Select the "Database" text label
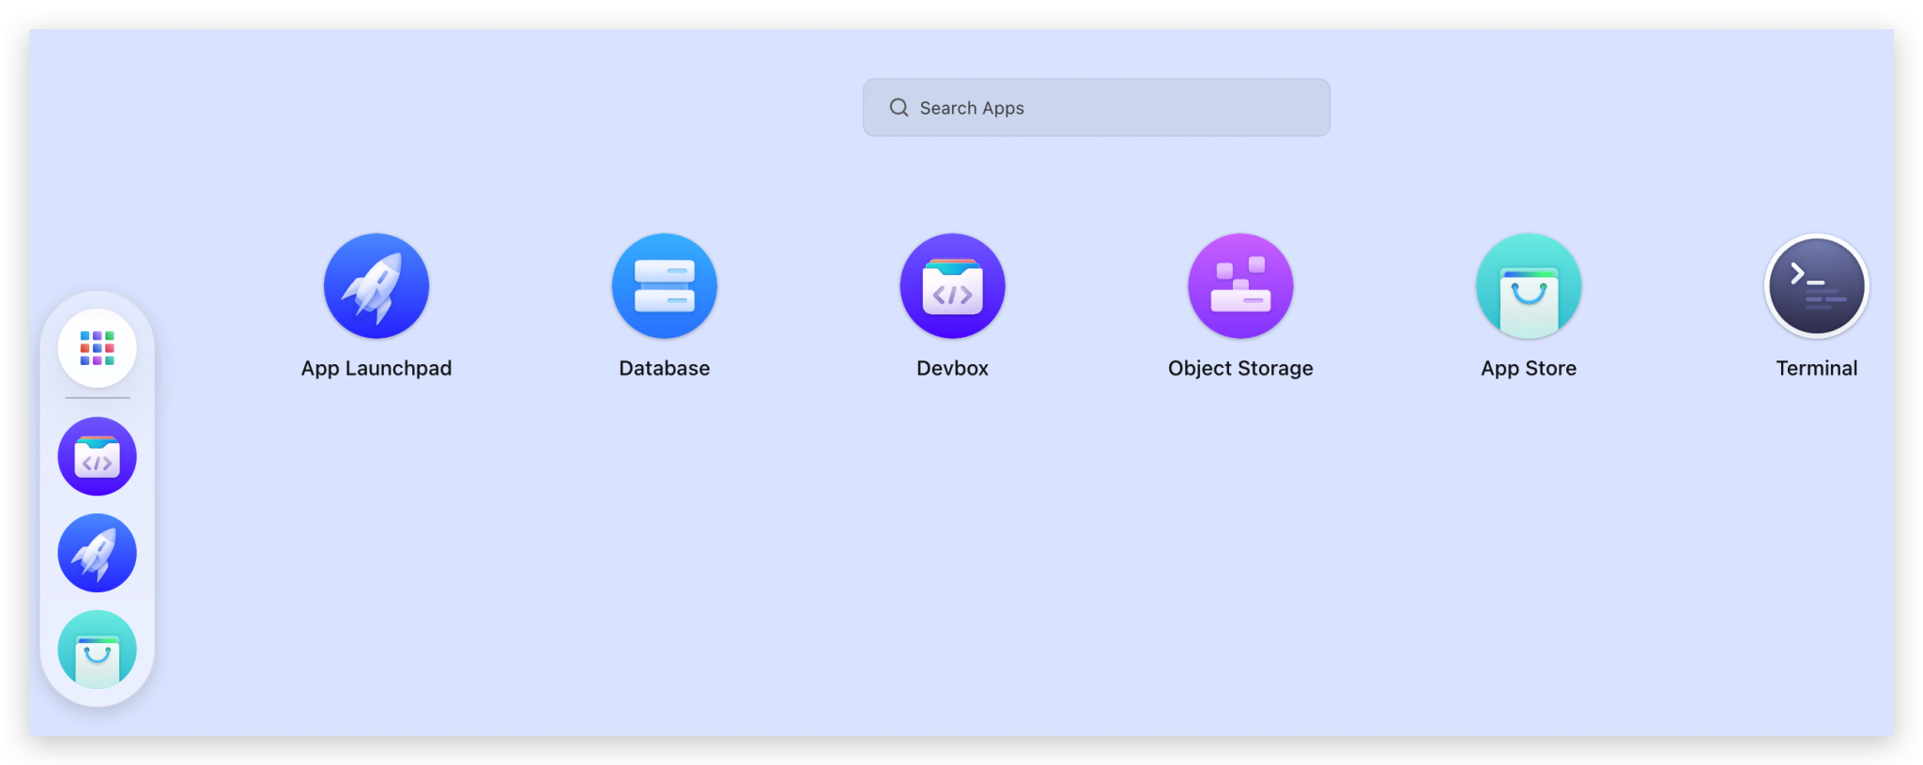The height and width of the screenshot is (765, 1923). click(664, 369)
